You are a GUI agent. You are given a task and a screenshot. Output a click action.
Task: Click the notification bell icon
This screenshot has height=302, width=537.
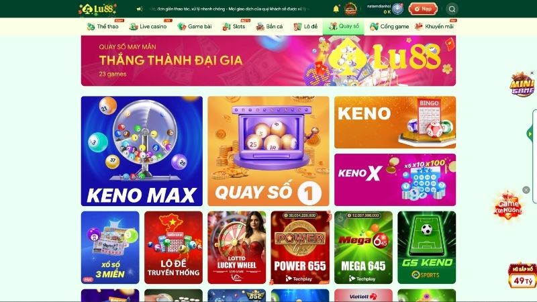(x=336, y=9)
